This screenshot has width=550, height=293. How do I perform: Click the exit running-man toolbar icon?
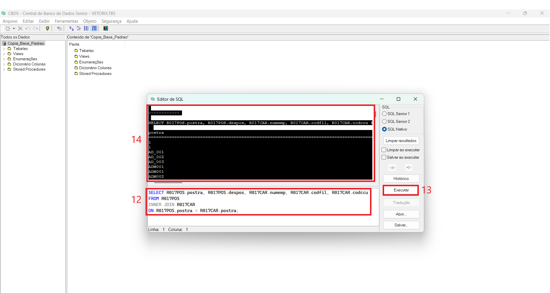tap(106, 28)
